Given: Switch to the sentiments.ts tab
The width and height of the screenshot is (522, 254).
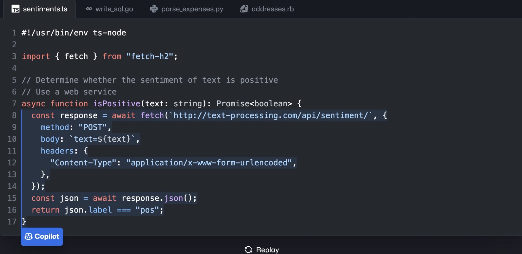Looking at the screenshot, I should [39, 9].
